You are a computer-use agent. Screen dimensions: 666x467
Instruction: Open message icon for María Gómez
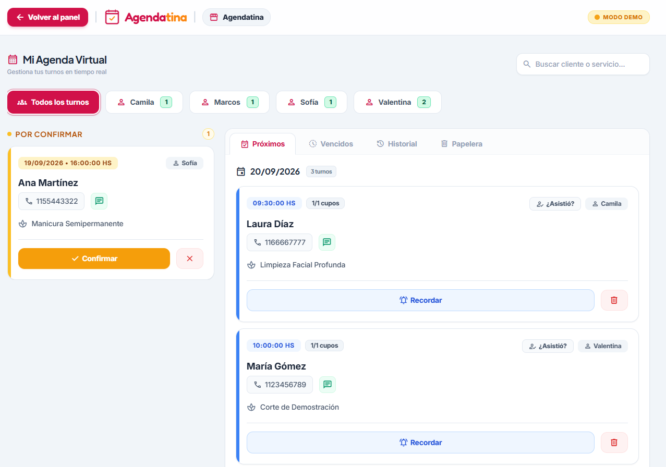coord(328,385)
